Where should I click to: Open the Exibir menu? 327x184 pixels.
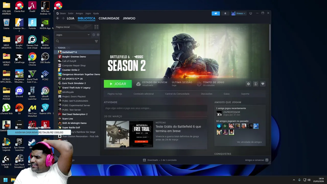tap(71, 13)
